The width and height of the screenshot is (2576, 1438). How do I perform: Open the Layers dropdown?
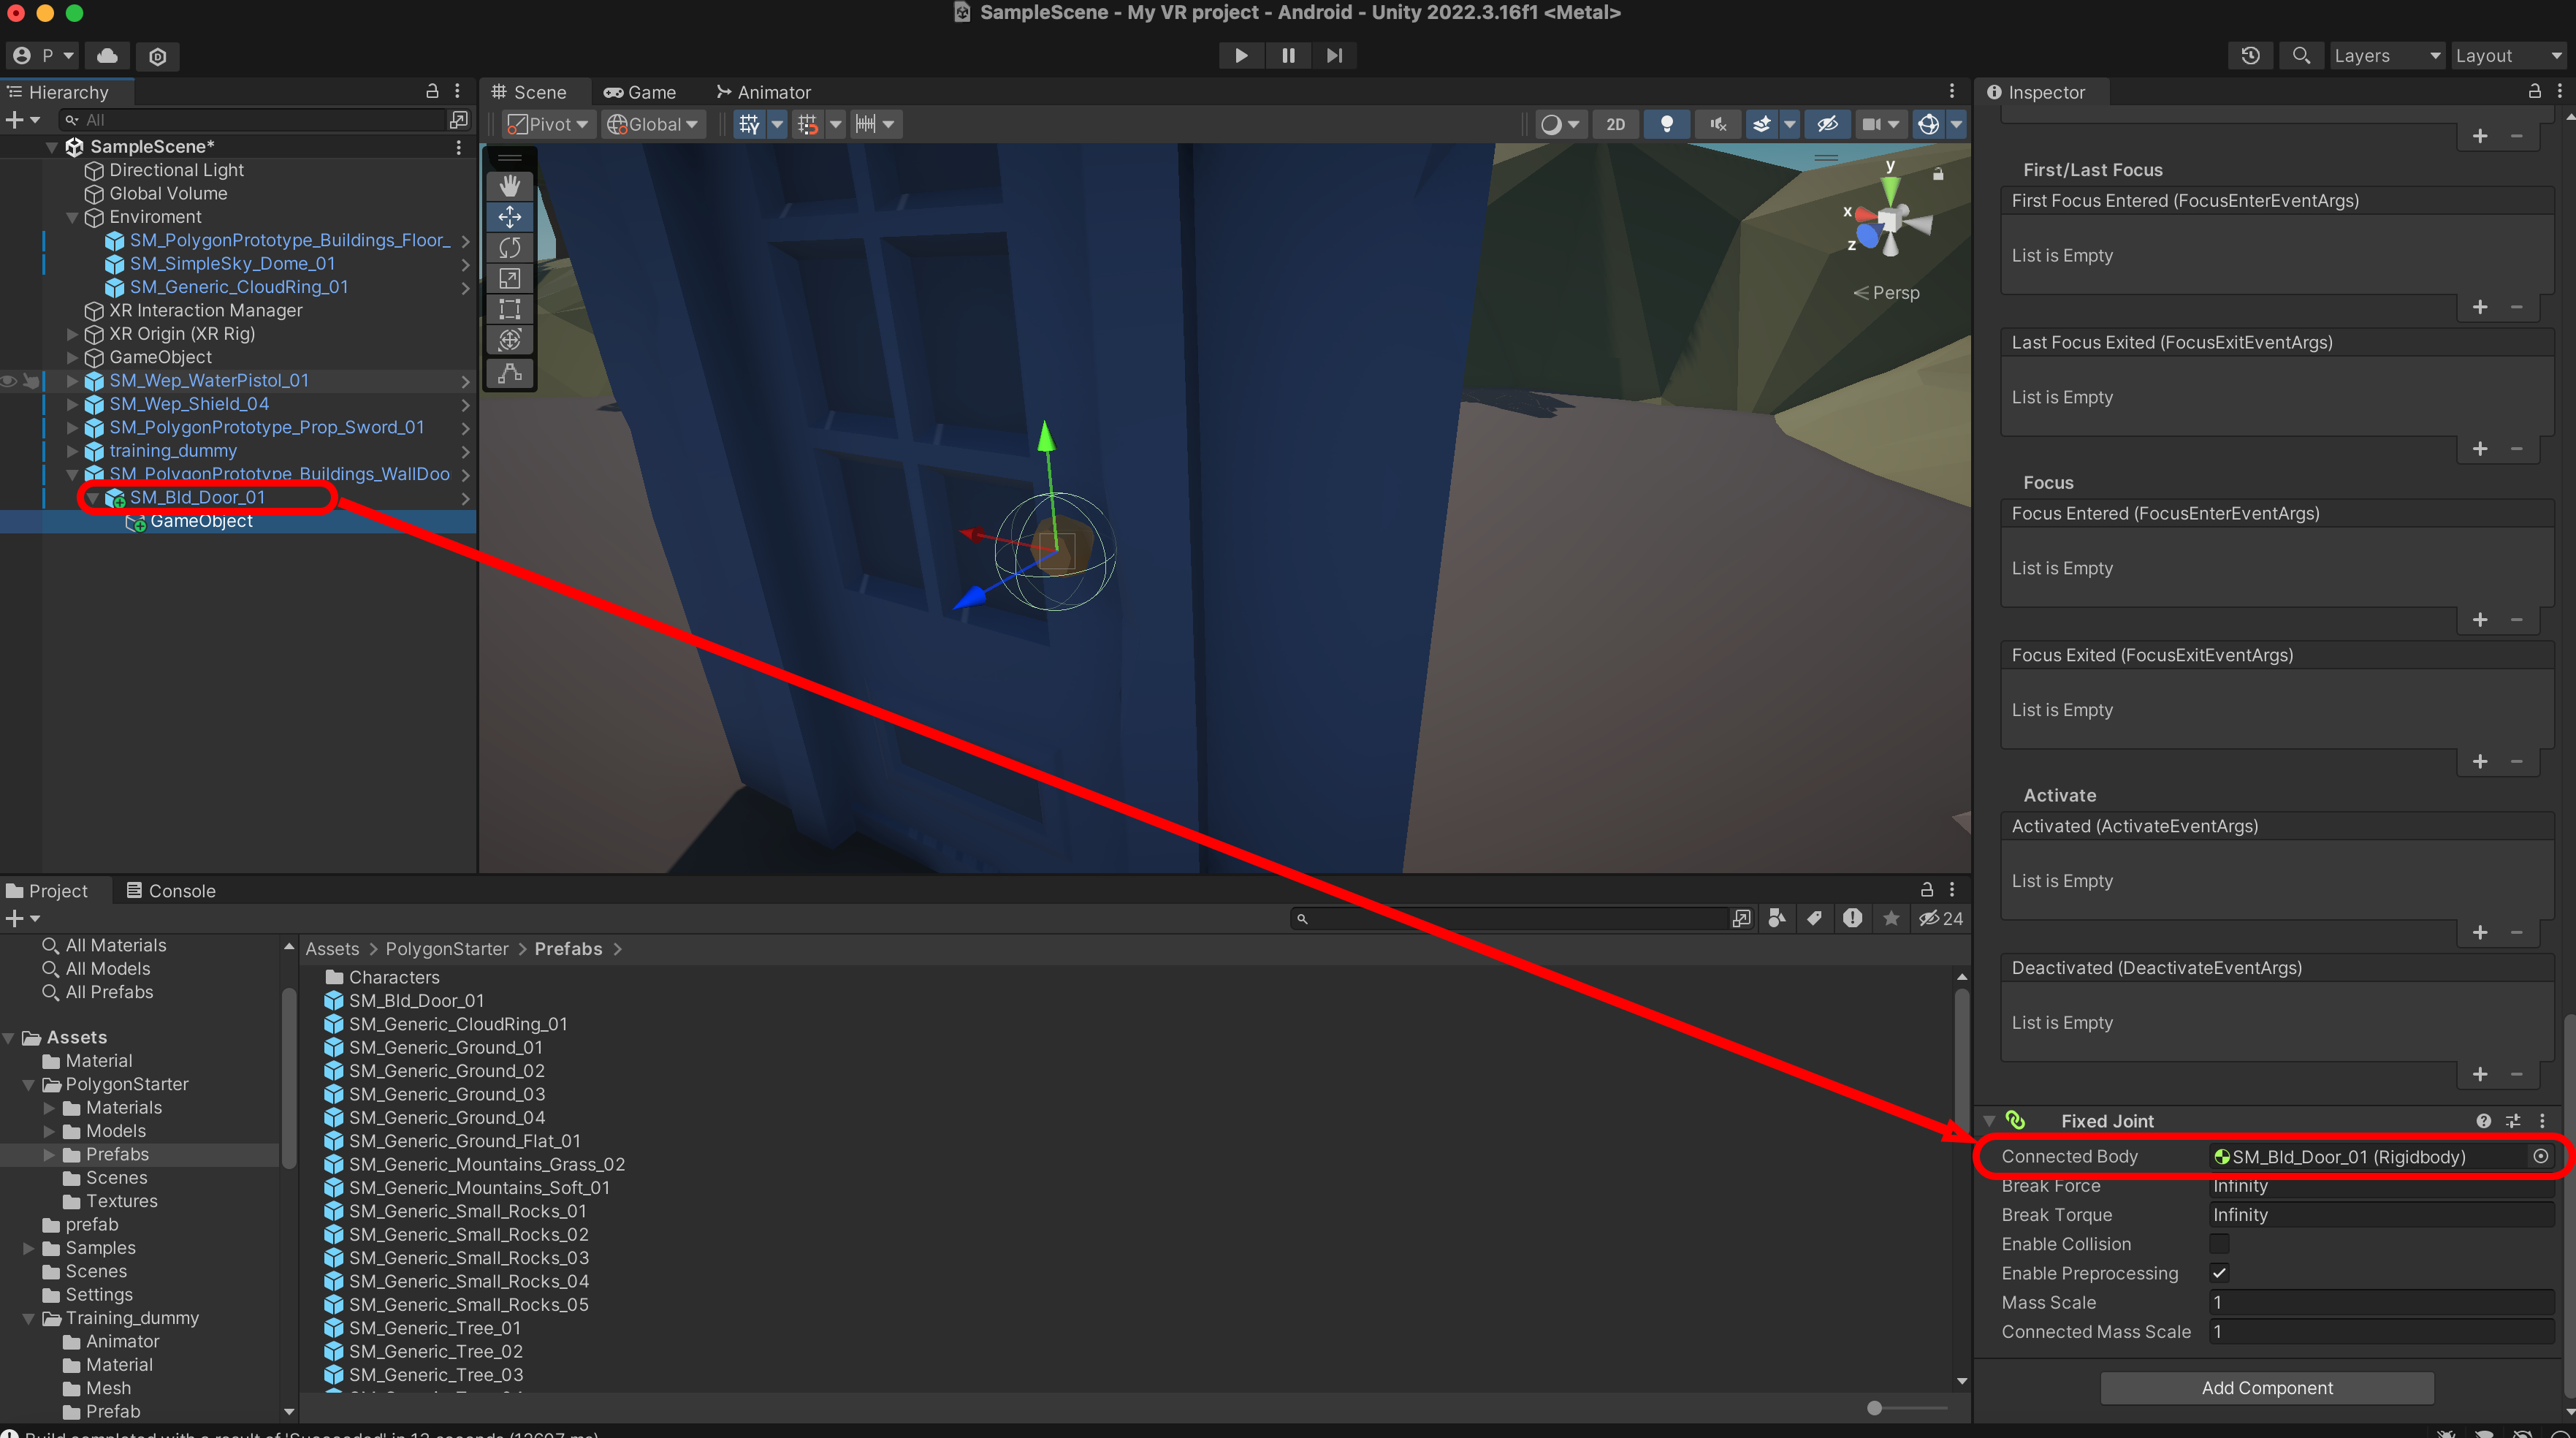coord(2385,55)
